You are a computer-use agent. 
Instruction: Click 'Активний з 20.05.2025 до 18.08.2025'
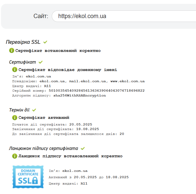click(x=89, y=177)
